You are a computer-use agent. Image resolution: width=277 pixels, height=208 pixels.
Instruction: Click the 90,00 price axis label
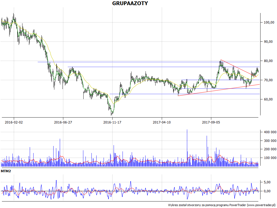click(x=269, y=42)
